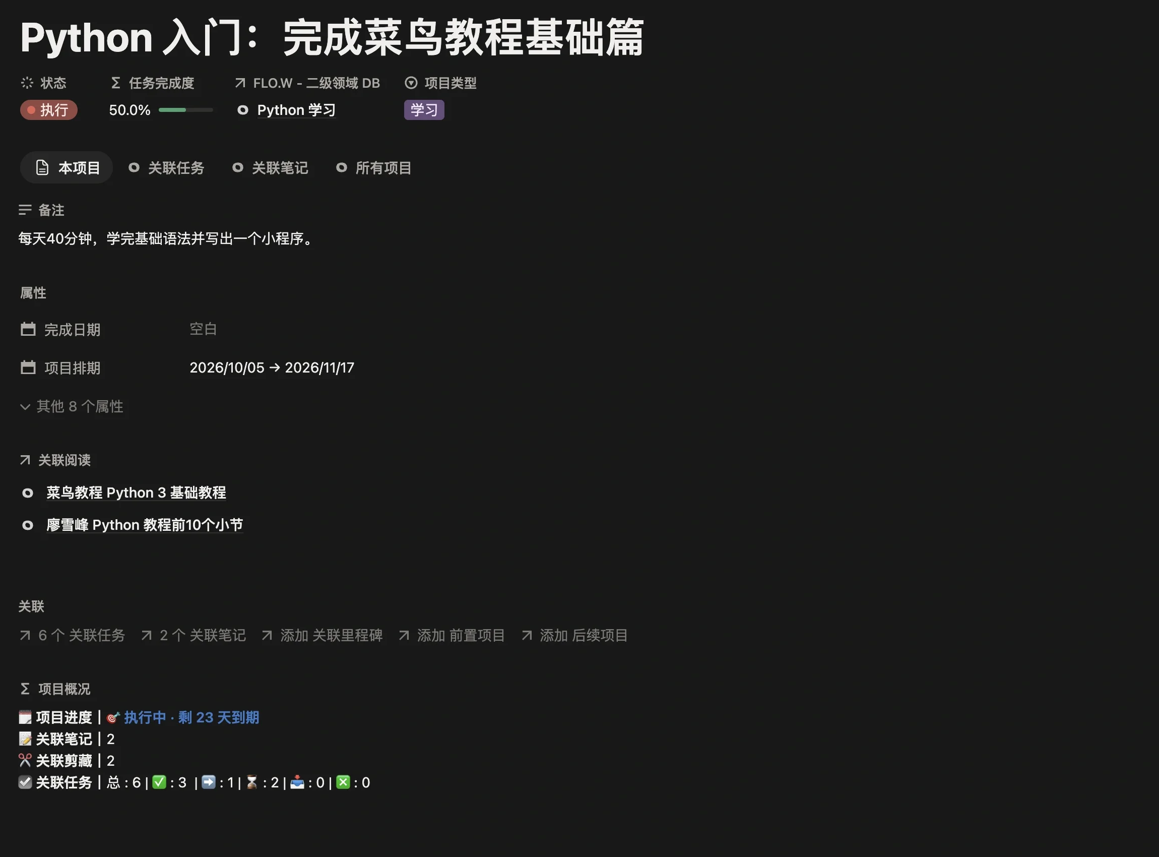
Task: Click the 项目排期 property label
Action: pyautogui.click(x=72, y=368)
